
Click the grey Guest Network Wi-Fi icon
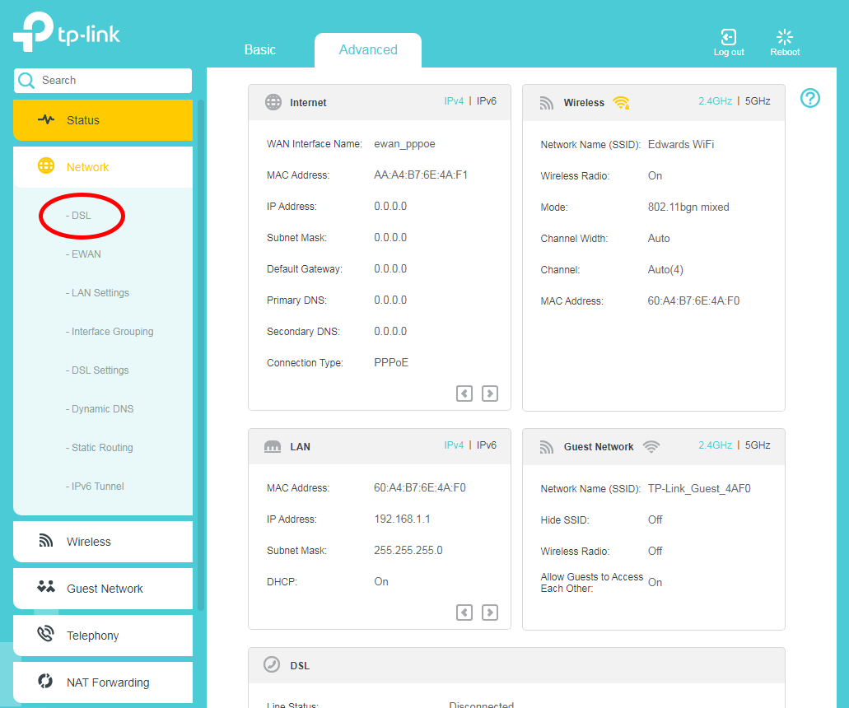(651, 446)
